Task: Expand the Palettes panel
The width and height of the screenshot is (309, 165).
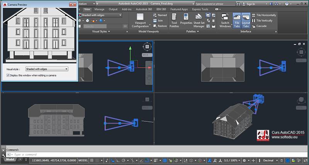Action: coord(192,32)
